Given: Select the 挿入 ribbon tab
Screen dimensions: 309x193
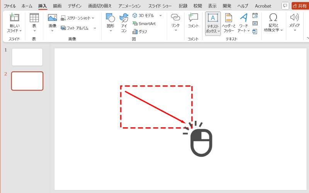Looking at the screenshot, I should (x=42, y=6).
